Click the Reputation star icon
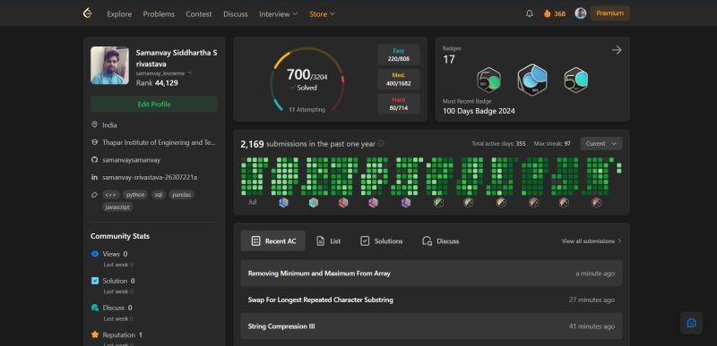This screenshot has width=717, height=346. 95,334
